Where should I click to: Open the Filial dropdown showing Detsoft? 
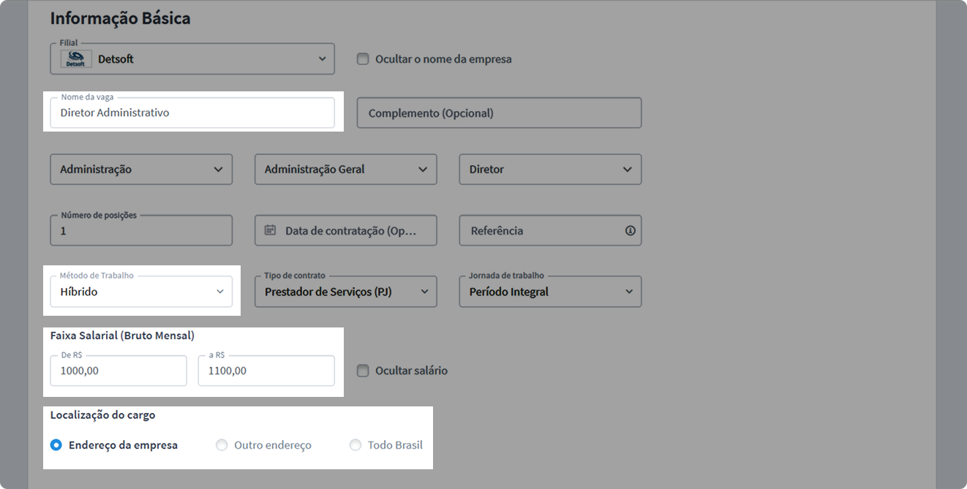pos(192,59)
